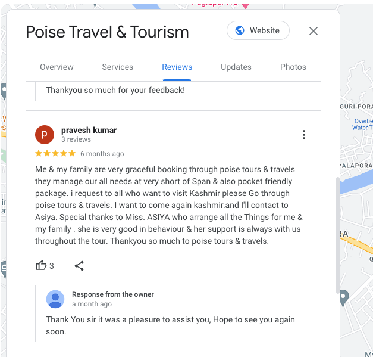Image resolution: width=373 pixels, height=357 pixels.
Task: Click the globe icon in Website button
Action: click(240, 30)
